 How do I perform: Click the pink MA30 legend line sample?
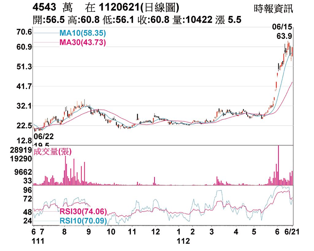pyautogui.click(x=46, y=43)
